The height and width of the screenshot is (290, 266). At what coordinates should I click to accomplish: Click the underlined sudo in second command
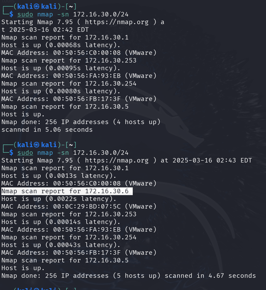pyautogui.click(x=25, y=153)
